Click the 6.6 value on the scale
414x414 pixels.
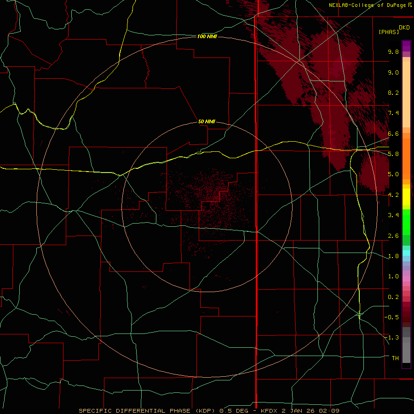pyautogui.click(x=393, y=133)
